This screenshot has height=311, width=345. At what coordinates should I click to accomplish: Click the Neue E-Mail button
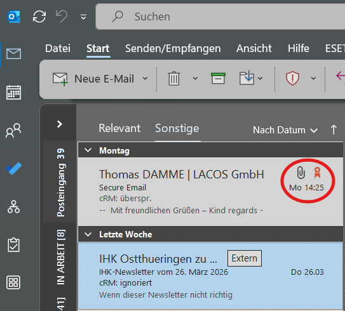pyautogui.click(x=93, y=79)
